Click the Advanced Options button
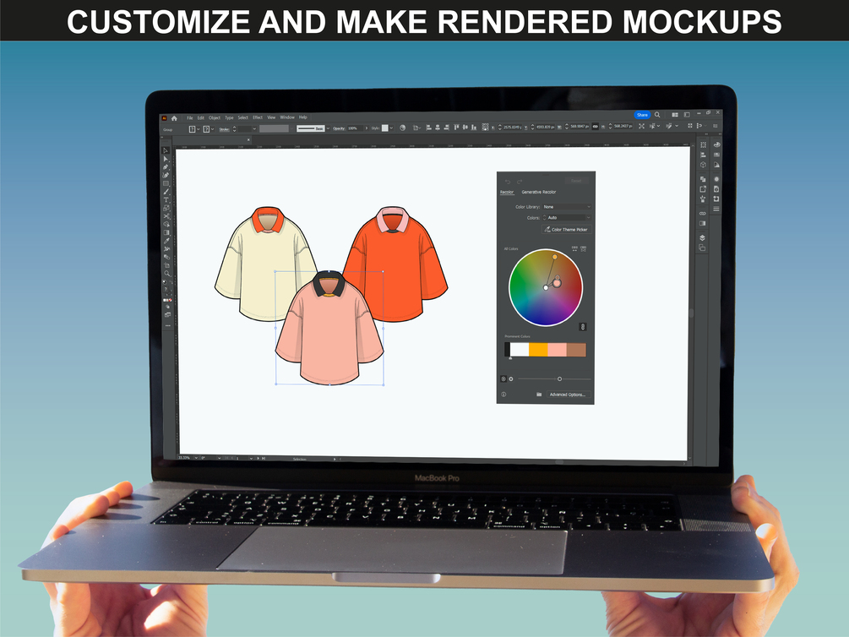 click(x=568, y=395)
